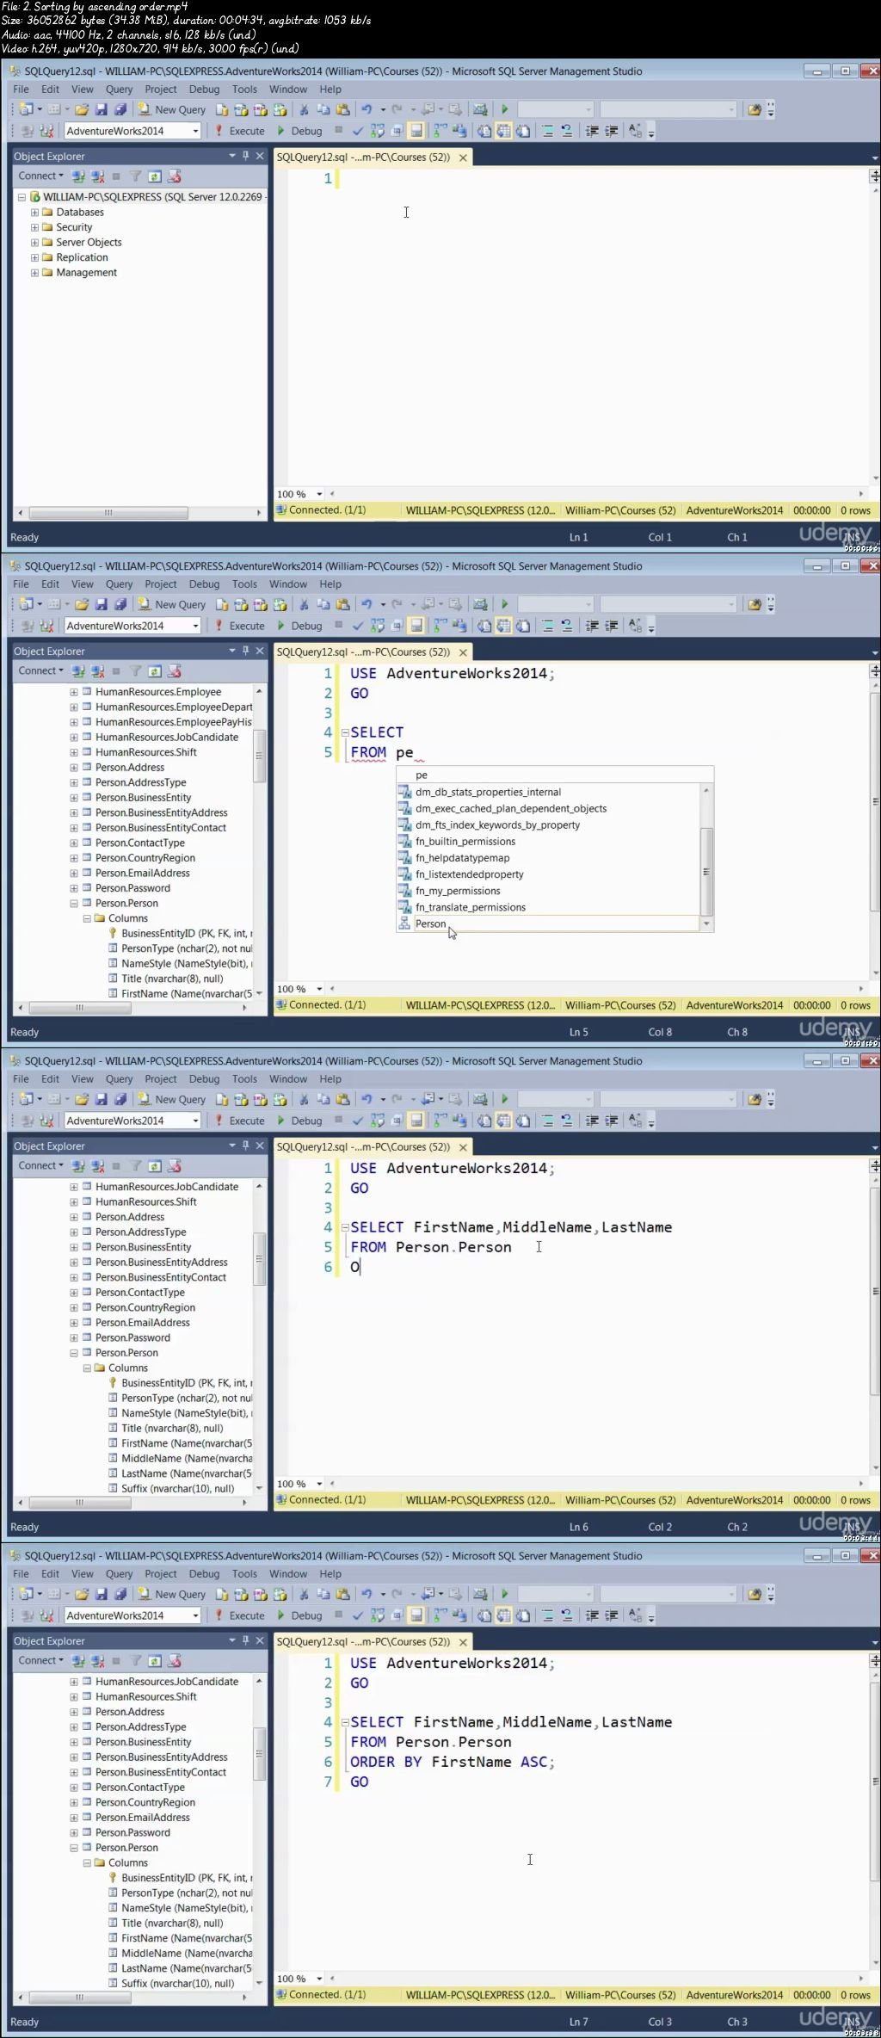The height and width of the screenshot is (2038, 881).
Task: Click the Increase Indent icon in the third frame toolbar
Action: [x=612, y=1121]
